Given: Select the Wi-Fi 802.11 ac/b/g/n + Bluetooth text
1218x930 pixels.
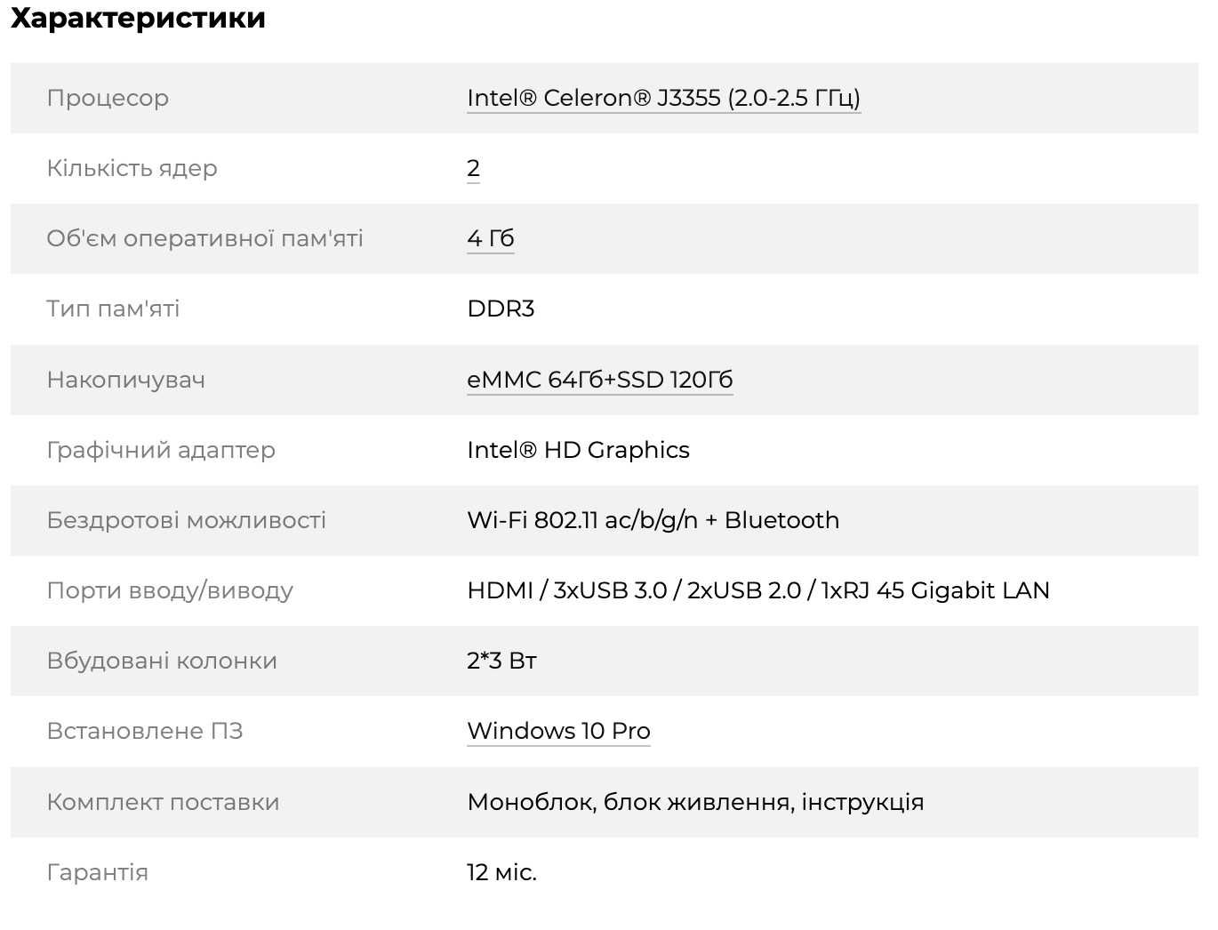Looking at the screenshot, I should (653, 520).
